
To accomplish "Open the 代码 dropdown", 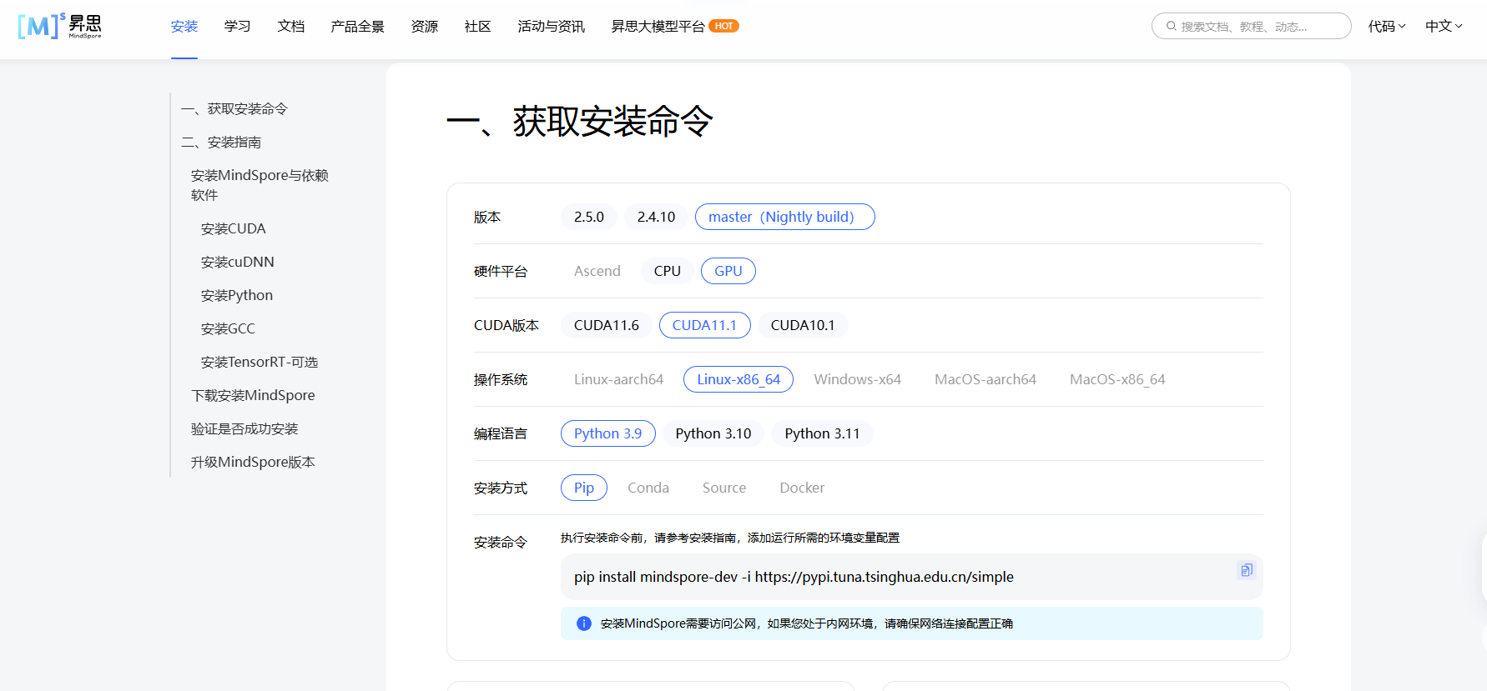I will coord(1387,26).
